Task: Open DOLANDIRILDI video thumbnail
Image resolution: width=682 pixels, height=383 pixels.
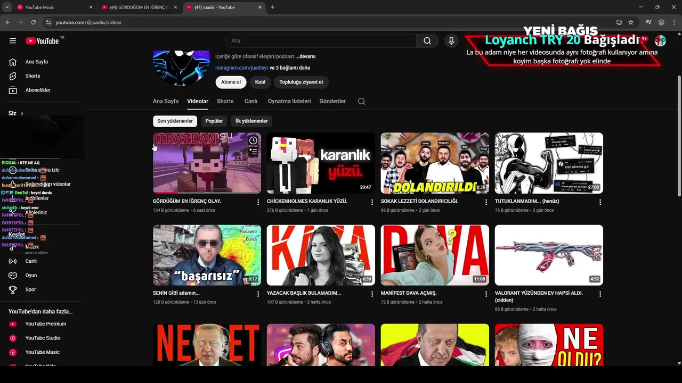Action: click(435, 163)
